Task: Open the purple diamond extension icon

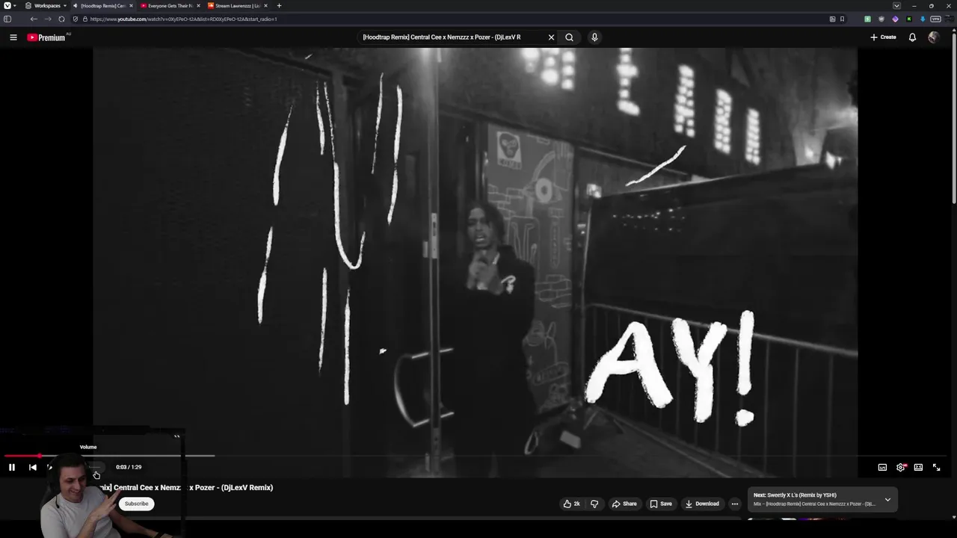Action: (895, 19)
